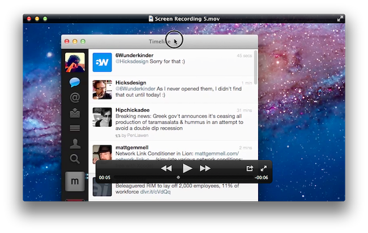Viewport: 368px width, 233px height.
Task: Open the Lists icon in the sidebar
Action: click(x=75, y=128)
